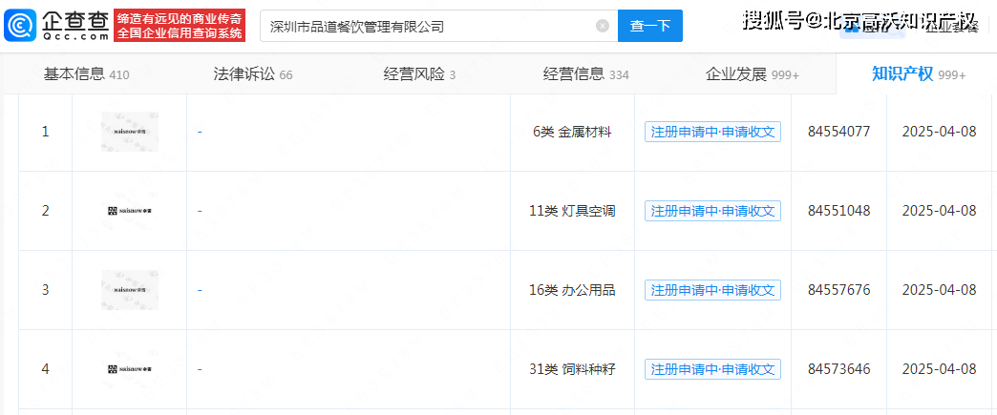
Task: Click the 企查查 Qcc.com logo
Action: coord(56,26)
